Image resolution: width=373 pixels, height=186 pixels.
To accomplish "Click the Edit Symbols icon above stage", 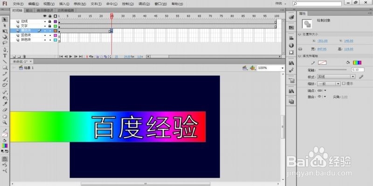I will click(x=253, y=68).
